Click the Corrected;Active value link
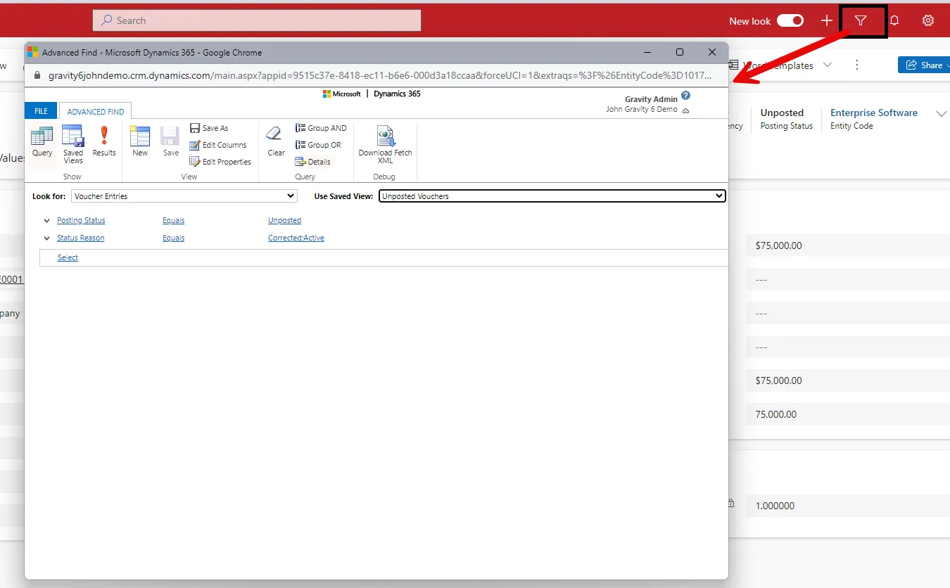Screen dimensions: 950x588 [296, 238]
